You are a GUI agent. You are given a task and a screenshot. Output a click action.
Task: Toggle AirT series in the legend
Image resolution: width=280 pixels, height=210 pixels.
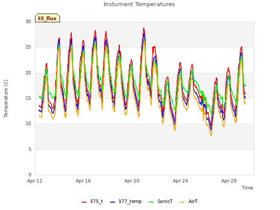[189, 201]
